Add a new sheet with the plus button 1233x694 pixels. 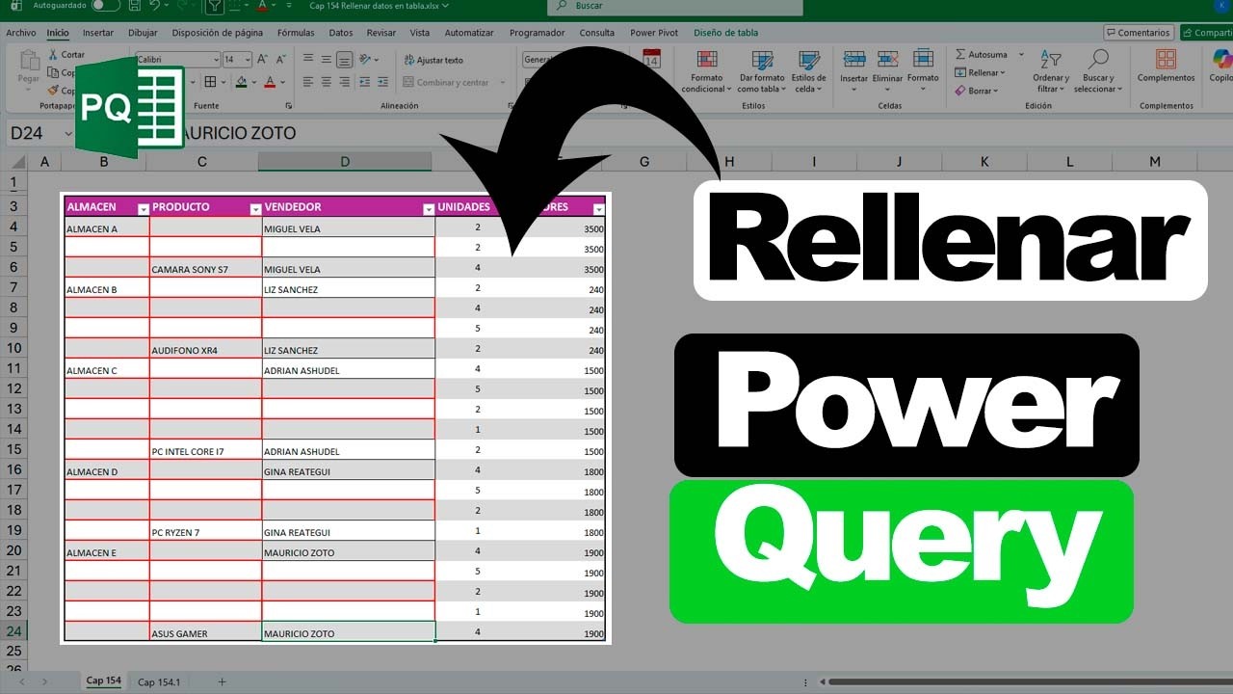point(222,681)
